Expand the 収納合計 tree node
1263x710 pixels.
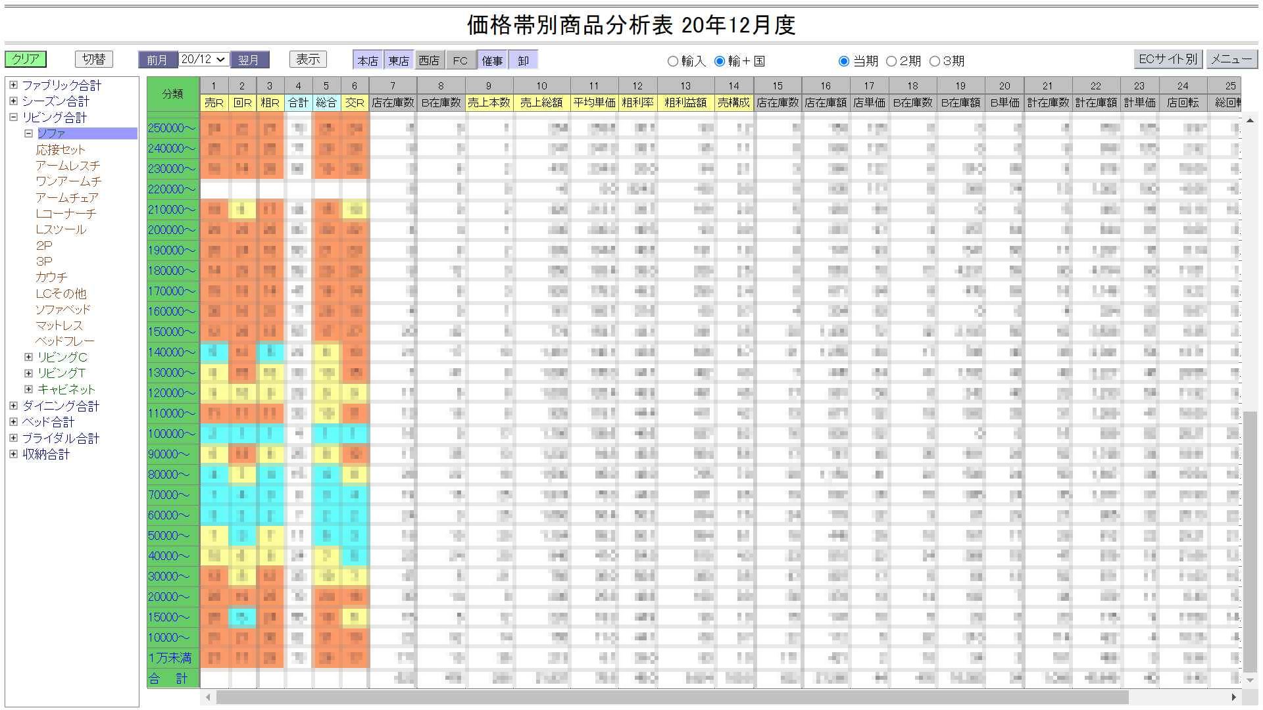[x=13, y=454]
